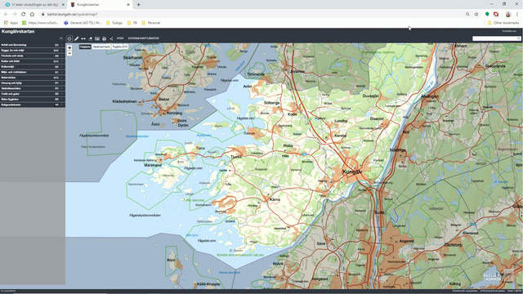This screenshot has height=294, width=523.
Task: Activate the measure distance tool
Action: [x=83, y=38]
